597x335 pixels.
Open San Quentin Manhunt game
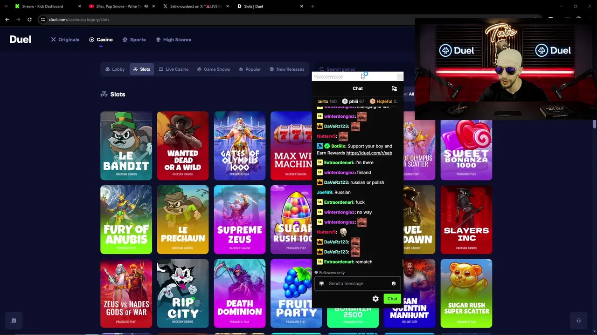(x=419, y=294)
